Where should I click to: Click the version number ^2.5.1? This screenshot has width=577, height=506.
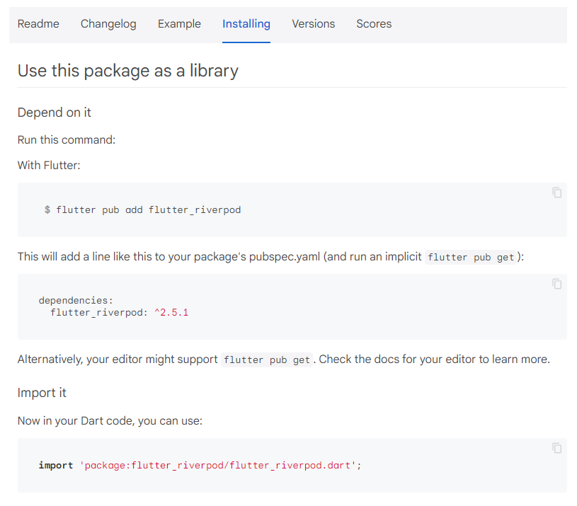[x=171, y=314]
